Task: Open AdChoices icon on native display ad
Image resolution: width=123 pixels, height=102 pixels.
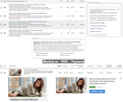Action: pyautogui.click(x=121, y=78)
